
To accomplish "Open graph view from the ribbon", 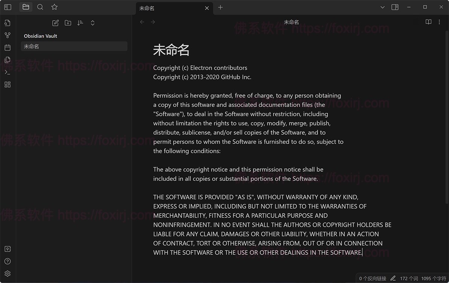I will coord(7,35).
